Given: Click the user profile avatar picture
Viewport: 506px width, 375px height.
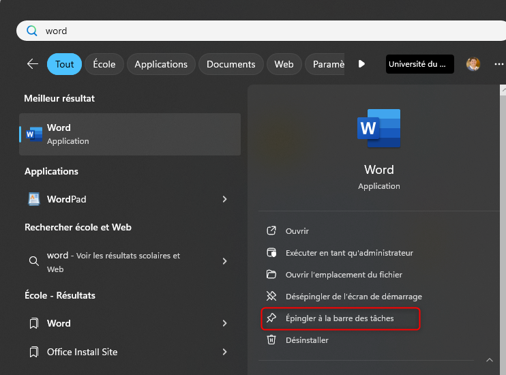Looking at the screenshot, I should (473, 64).
